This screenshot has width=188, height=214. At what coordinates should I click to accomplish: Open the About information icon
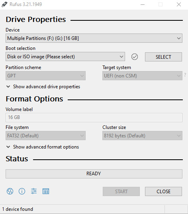coord(22,191)
